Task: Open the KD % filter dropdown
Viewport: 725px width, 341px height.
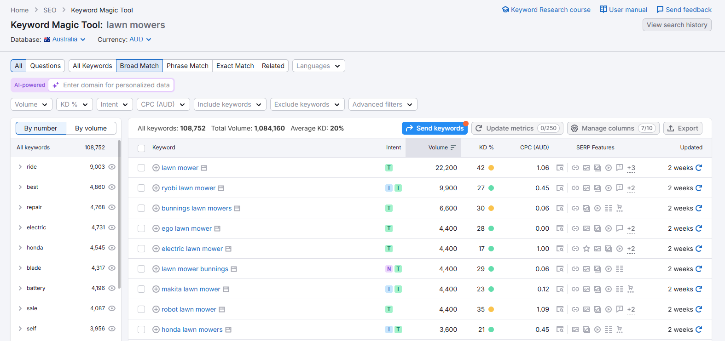Action: tap(75, 104)
